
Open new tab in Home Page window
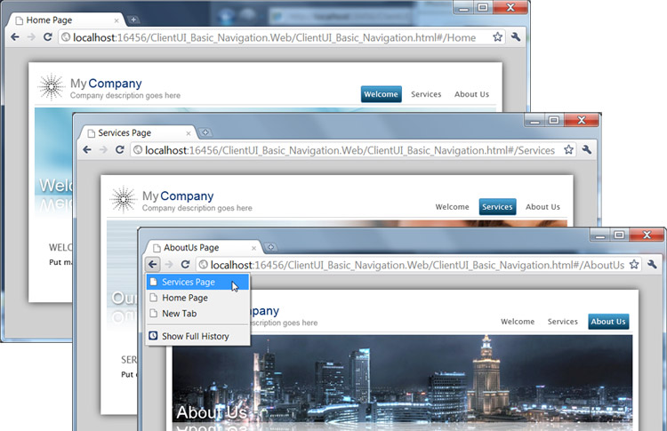[x=133, y=20]
